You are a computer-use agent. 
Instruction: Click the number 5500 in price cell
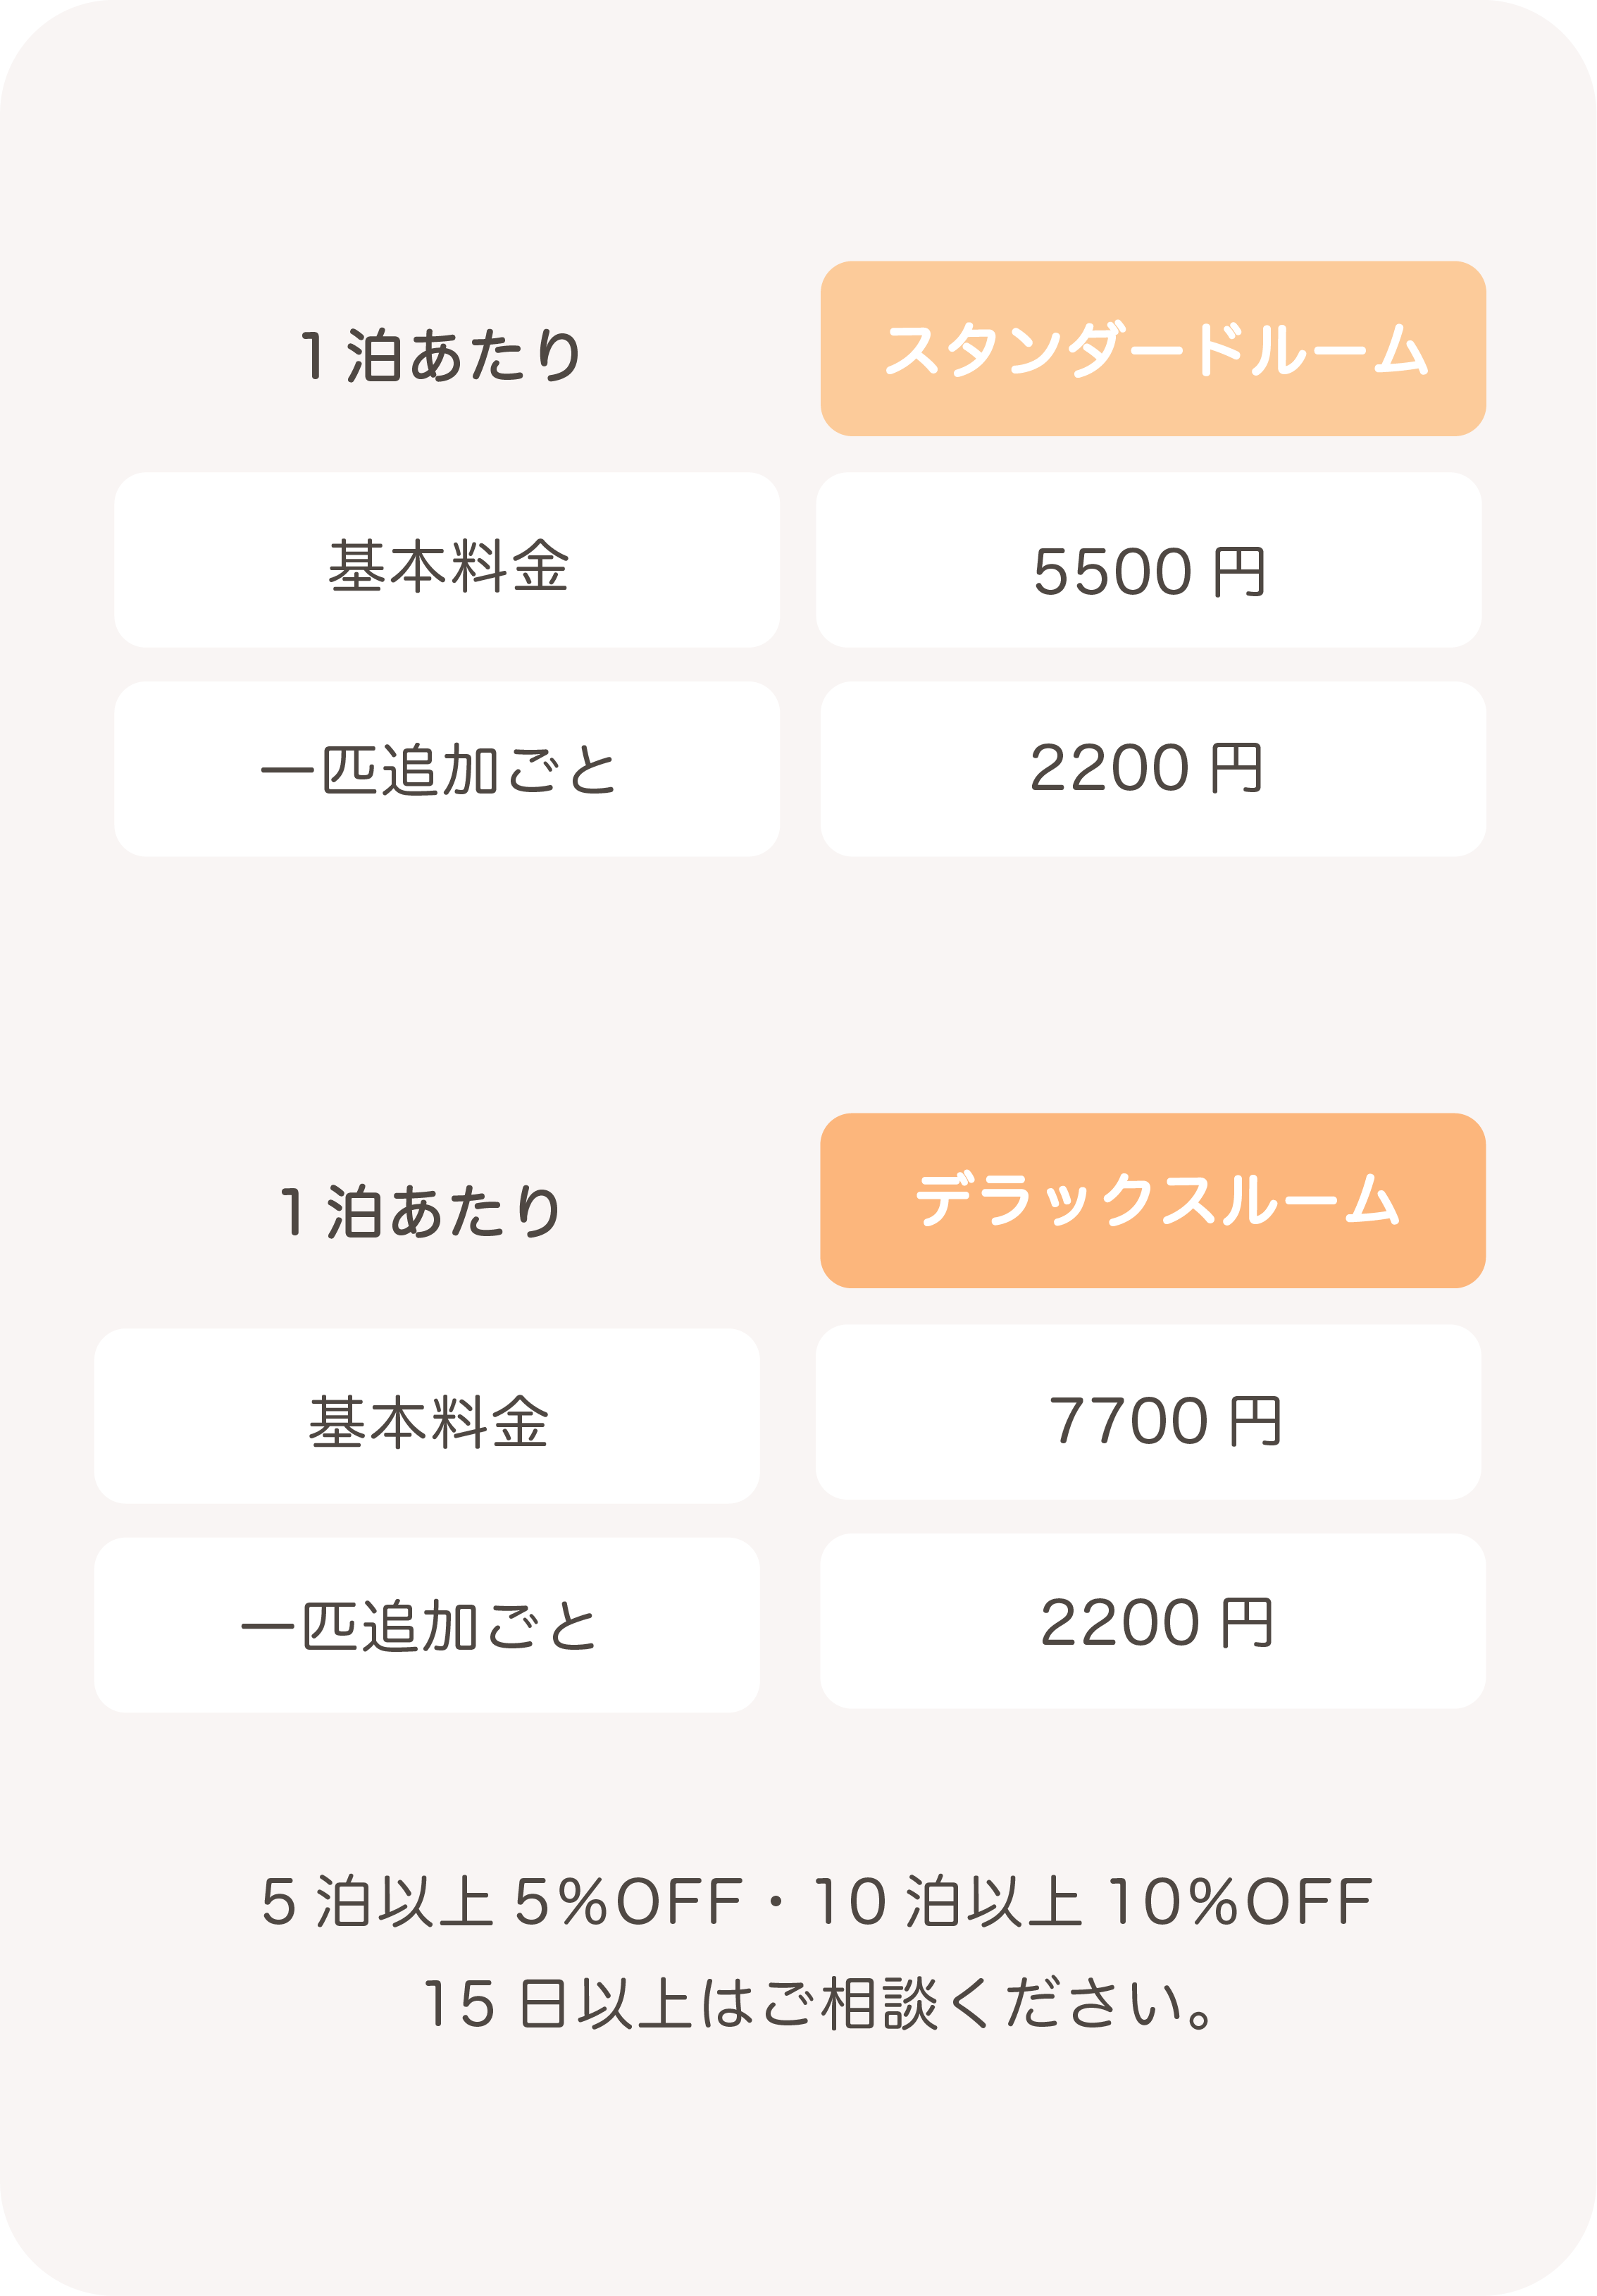click(1112, 572)
